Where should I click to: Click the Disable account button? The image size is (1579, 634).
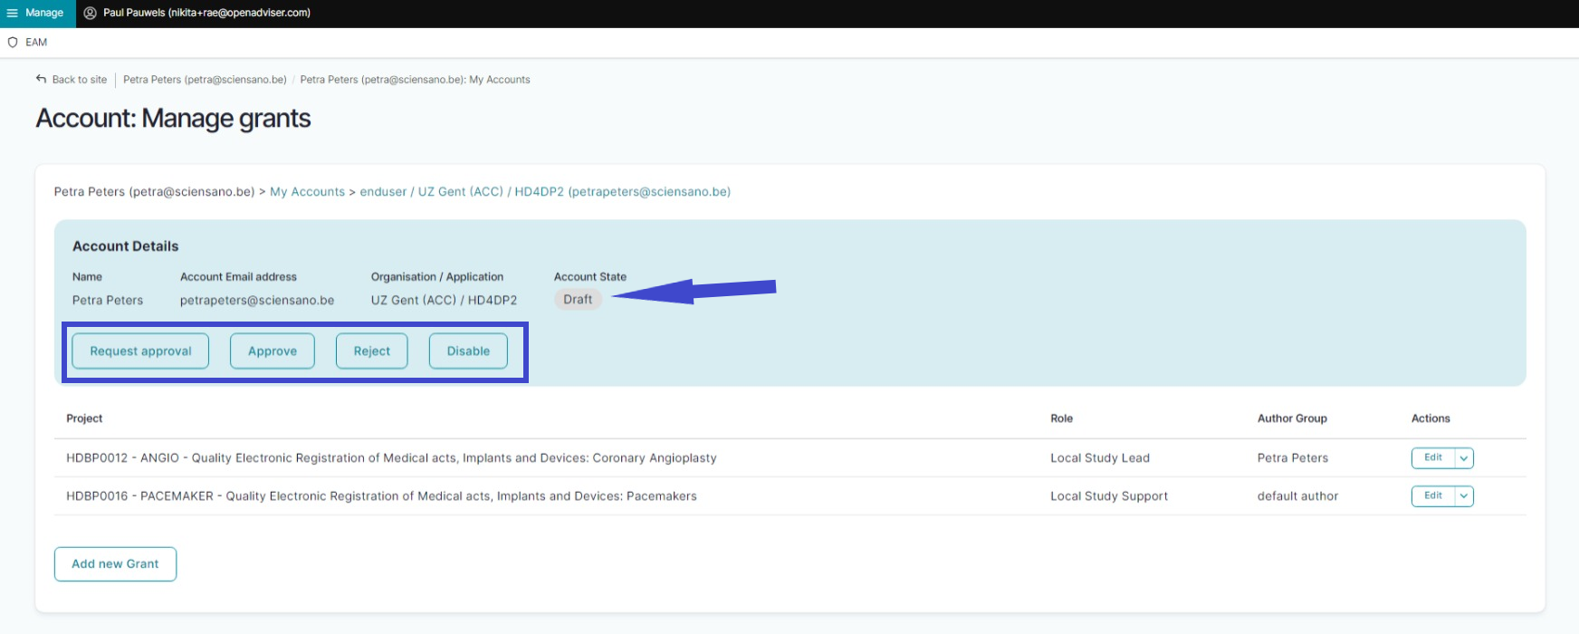pos(468,351)
